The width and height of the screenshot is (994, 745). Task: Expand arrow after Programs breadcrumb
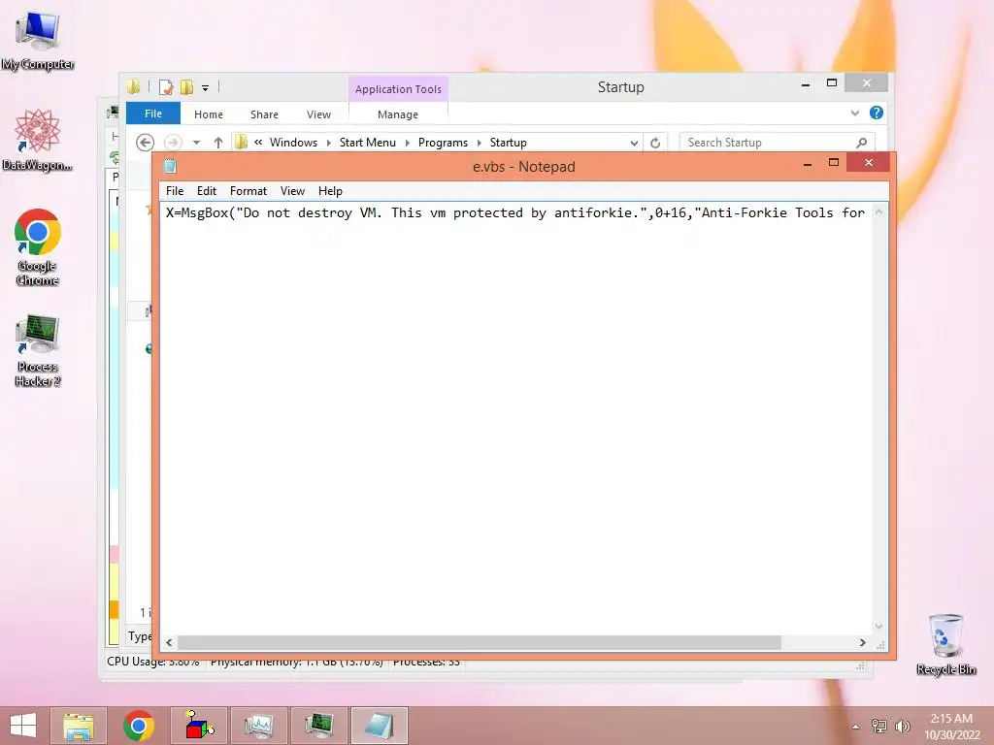[x=480, y=144]
